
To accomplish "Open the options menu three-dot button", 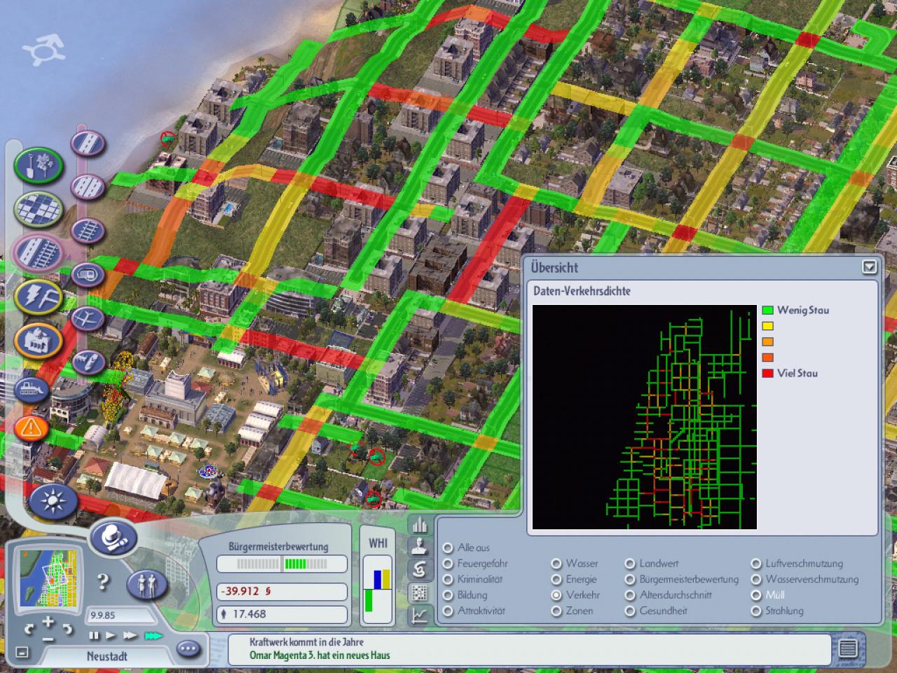I will [188, 649].
